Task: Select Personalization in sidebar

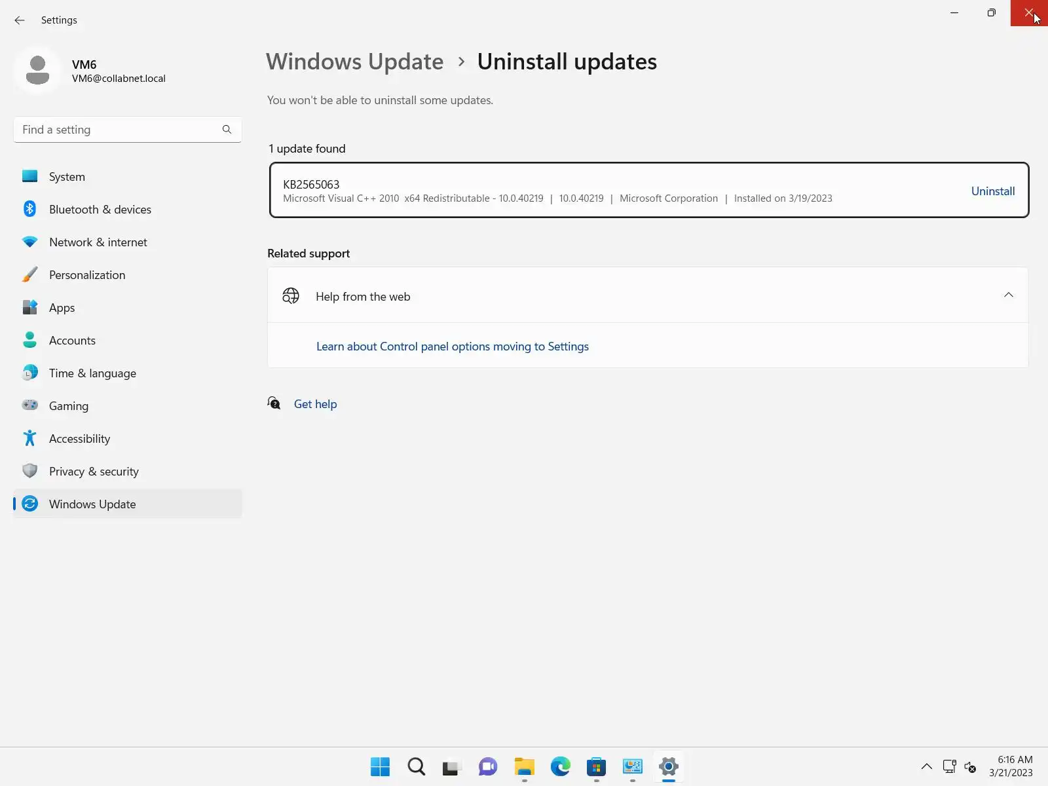Action: pos(128,274)
